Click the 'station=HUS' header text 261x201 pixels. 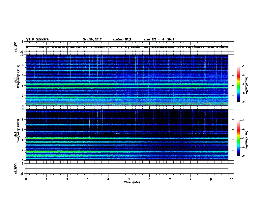click(122, 39)
